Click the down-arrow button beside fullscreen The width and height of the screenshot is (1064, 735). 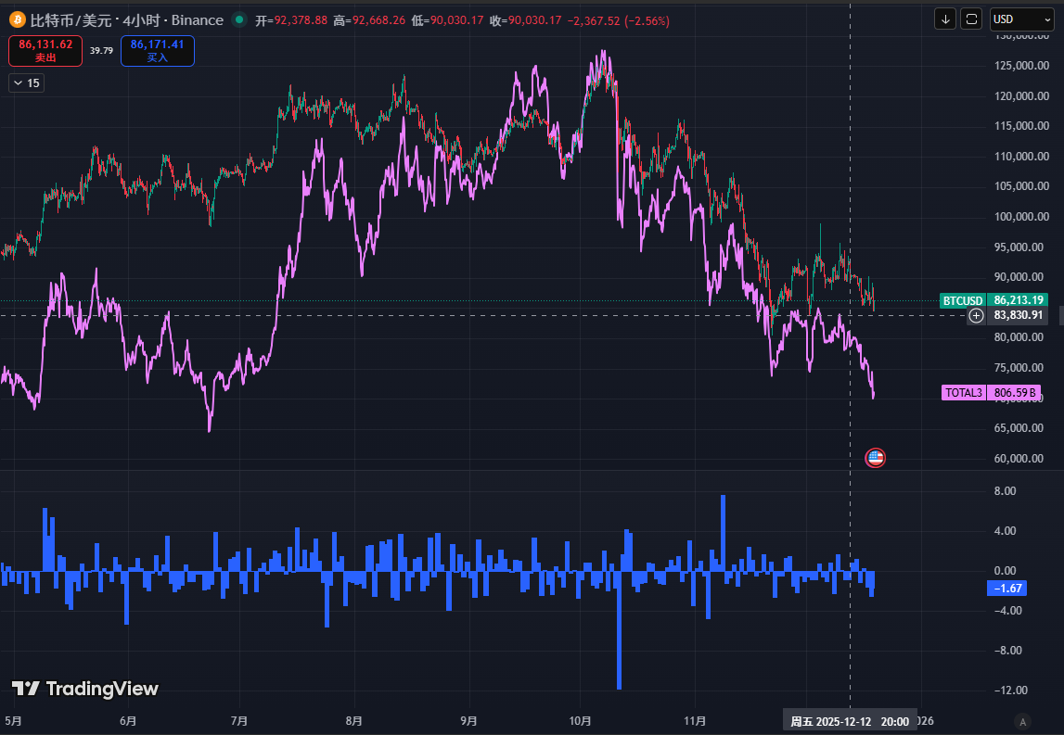945,19
